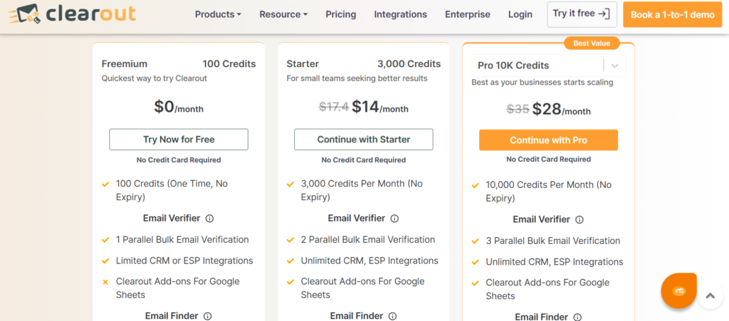The width and height of the screenshot is (729, 321).
Task: Click the Starter plan title
Action: coord(303,64)
